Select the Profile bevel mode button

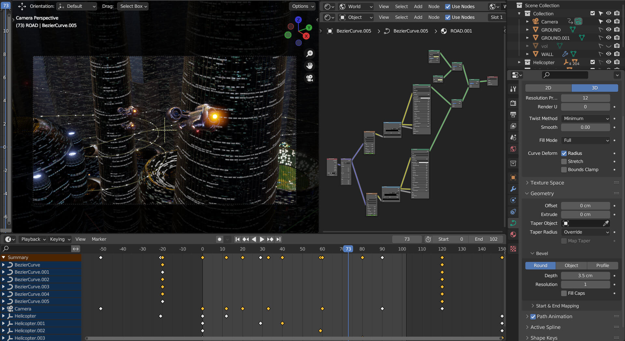tap(602, 266)
